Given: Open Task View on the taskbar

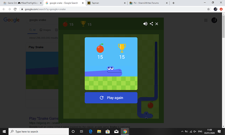Looking at the screenshot, I should point(82,131).
